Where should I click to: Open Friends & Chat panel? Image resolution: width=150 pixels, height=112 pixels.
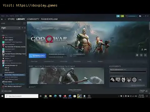click(143, 91)
